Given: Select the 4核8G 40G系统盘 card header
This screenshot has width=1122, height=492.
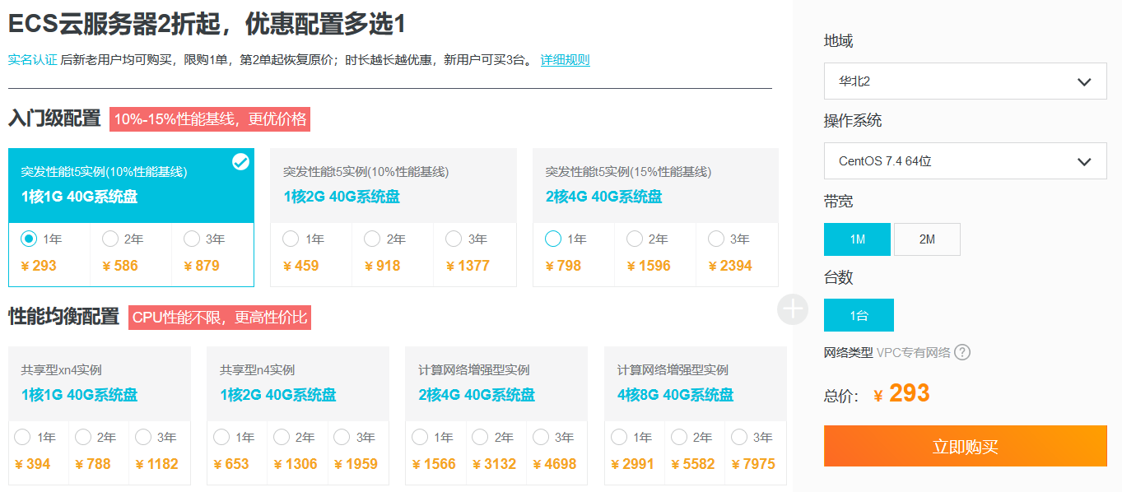Looking at the screenshot, I should (x=696, y=383).
